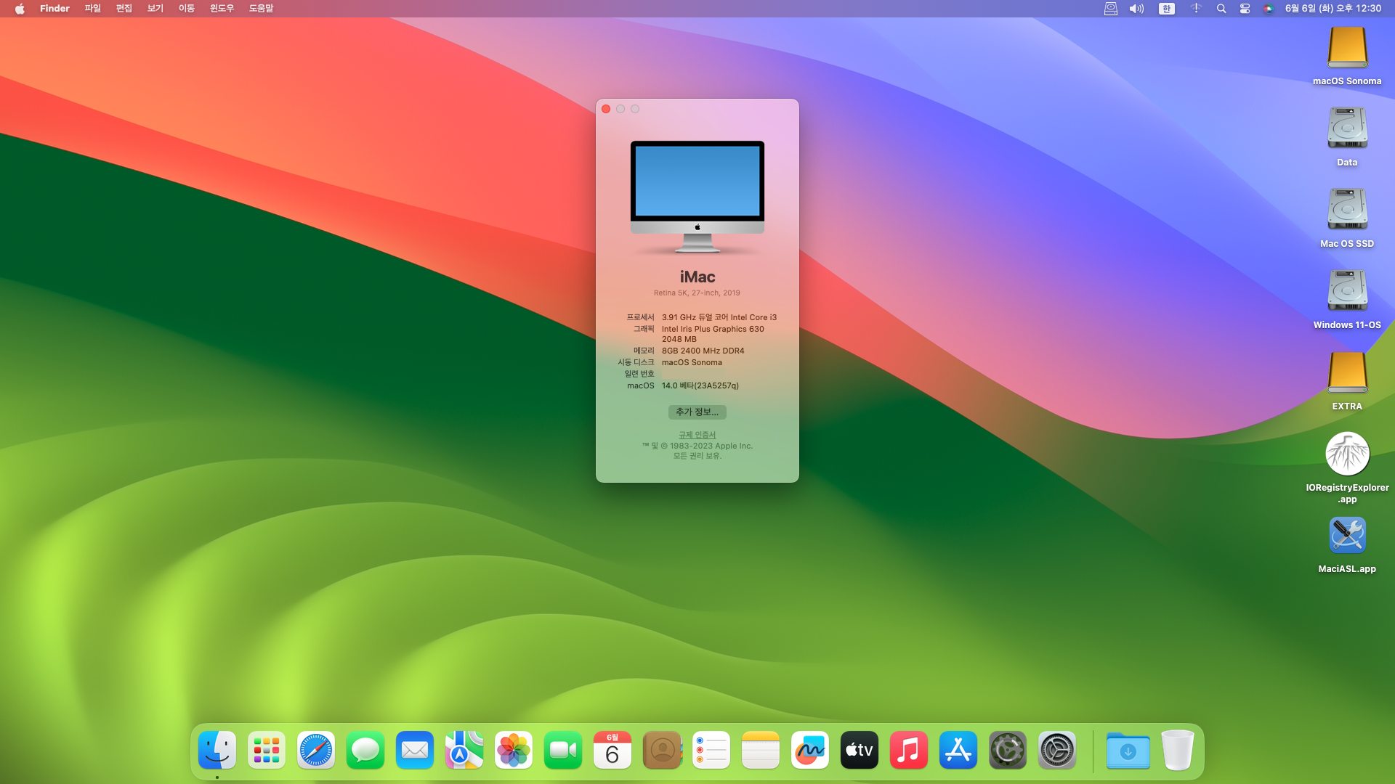Click the processor text 3.91 GHz 듀얼 코어 Intel Core i3
This screenshot has width=1395, height=784.
719,317
